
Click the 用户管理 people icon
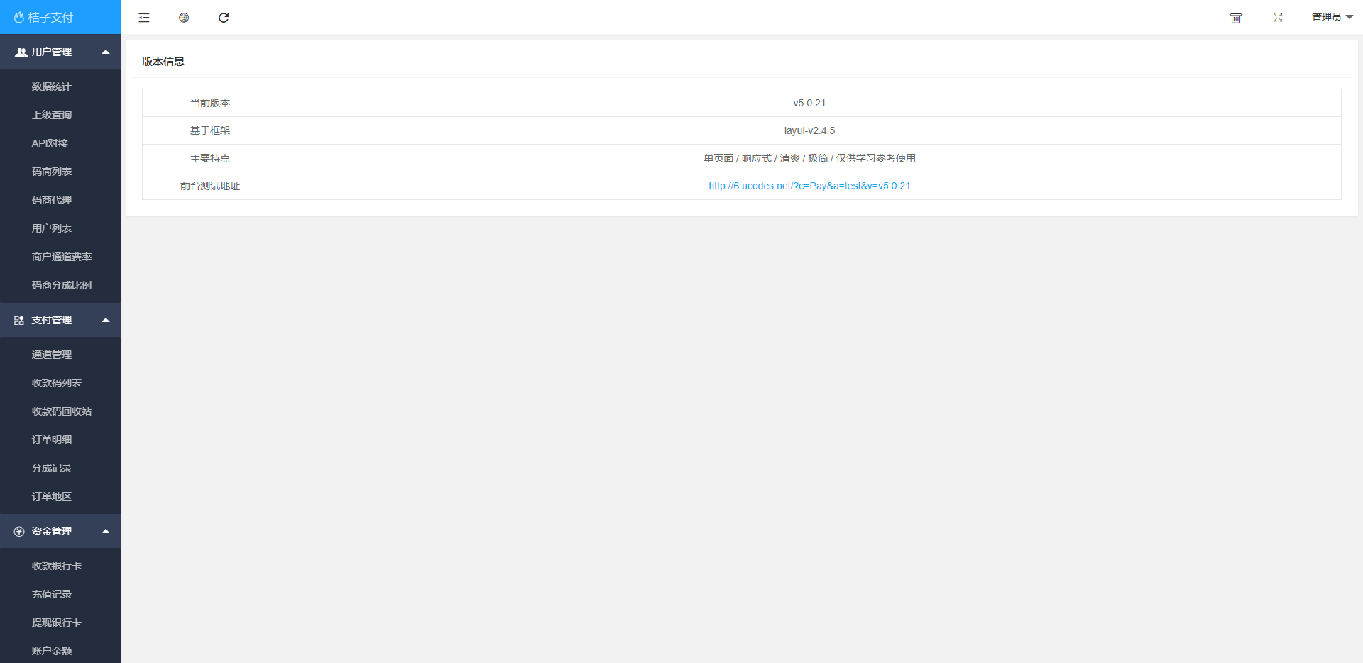[21, 52]
